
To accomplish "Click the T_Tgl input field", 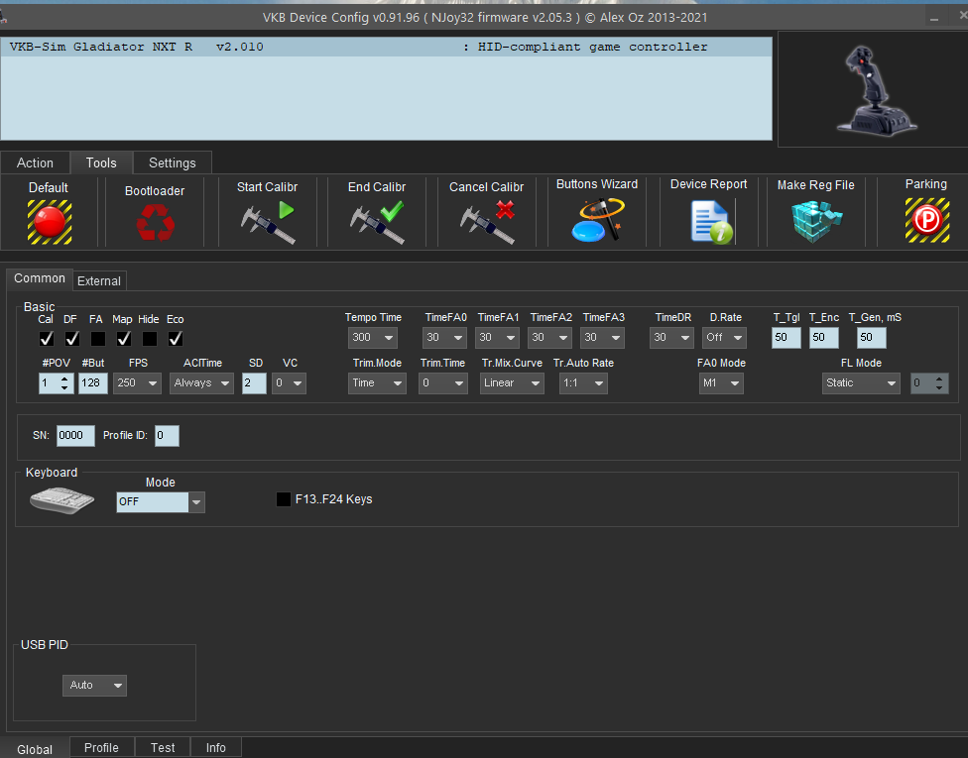I will coord(786,337).
